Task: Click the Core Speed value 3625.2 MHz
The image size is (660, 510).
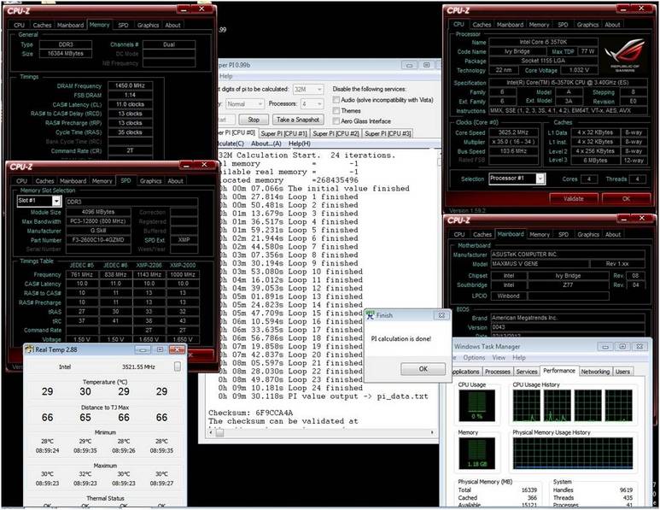Action: [514, 132]
